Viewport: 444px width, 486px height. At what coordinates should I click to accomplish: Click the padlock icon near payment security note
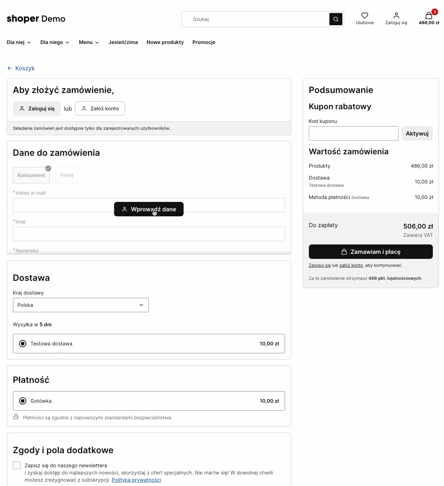(16, 417)
